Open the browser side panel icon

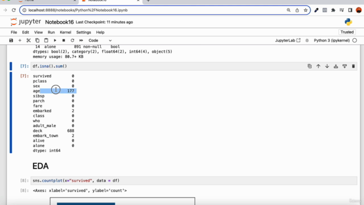(x=350, y=10)
